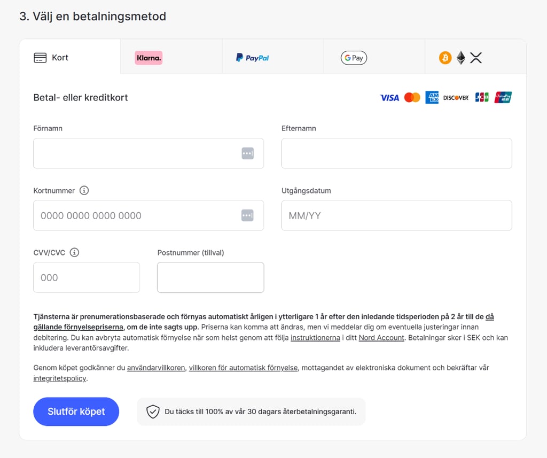Screen dimensions: 547x458
Task: Open the Nord Account link
Action: point(381,338)
